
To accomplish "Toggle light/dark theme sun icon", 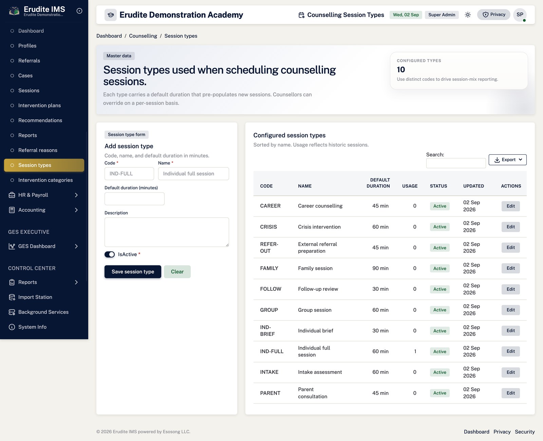I will pyautogui.click(x=468, y=15).
